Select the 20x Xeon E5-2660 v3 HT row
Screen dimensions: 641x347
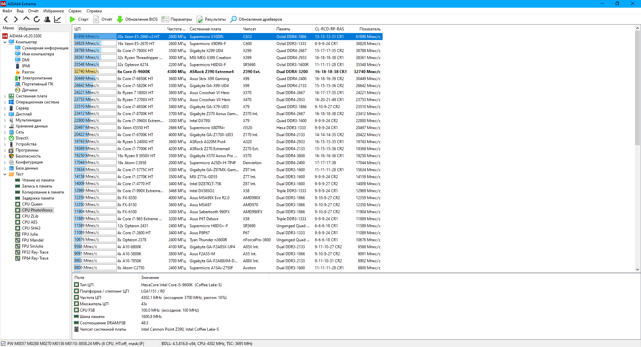[228, 37]
